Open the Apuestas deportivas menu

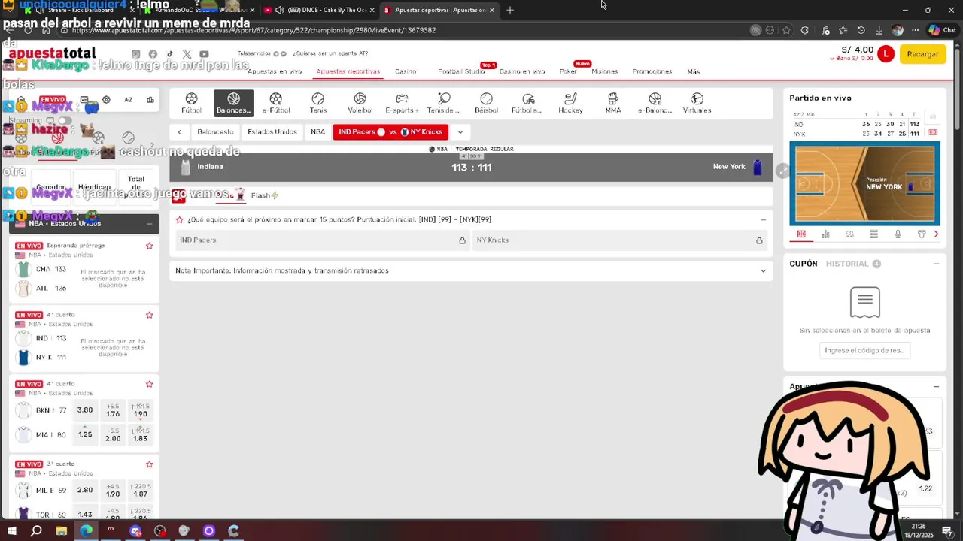pyautogui.click(x=348, y=71)
